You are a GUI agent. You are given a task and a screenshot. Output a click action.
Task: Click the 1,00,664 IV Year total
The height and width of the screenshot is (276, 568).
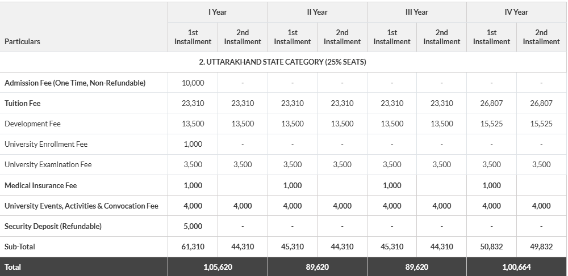pos(516,266)
